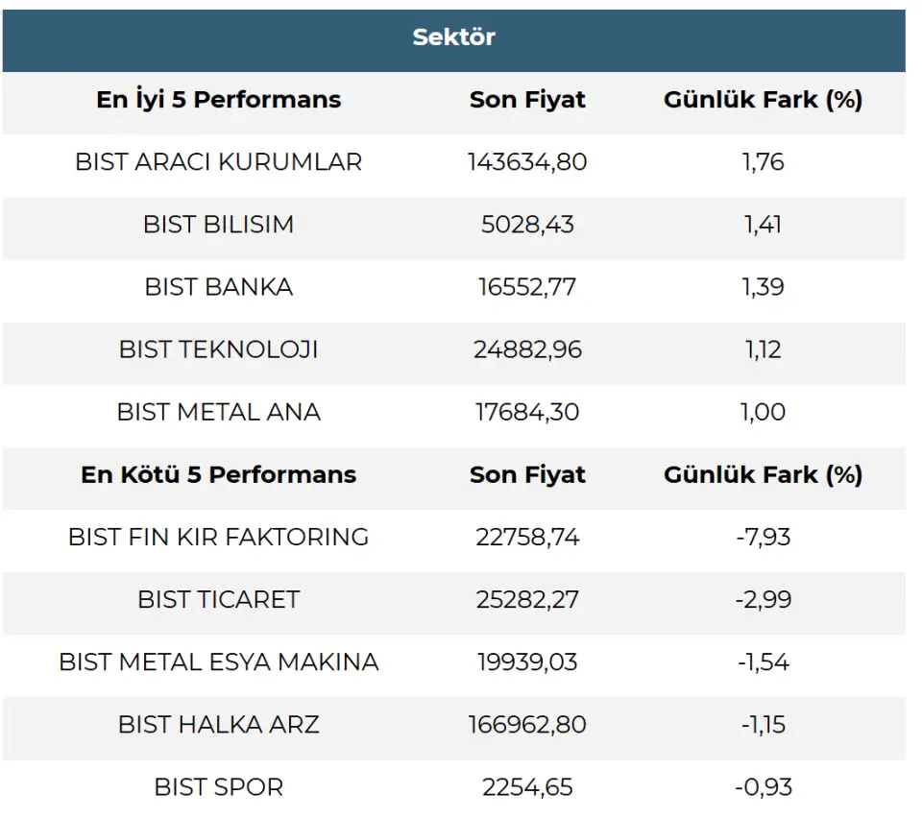This screenshot has width=922, height=818.
Task: Click BIST ARACI KURUMLAR row label
Action: coord(218,162)
